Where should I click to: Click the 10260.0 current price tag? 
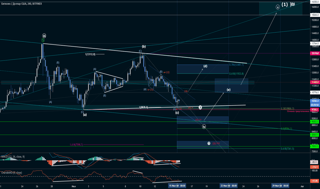315,101
